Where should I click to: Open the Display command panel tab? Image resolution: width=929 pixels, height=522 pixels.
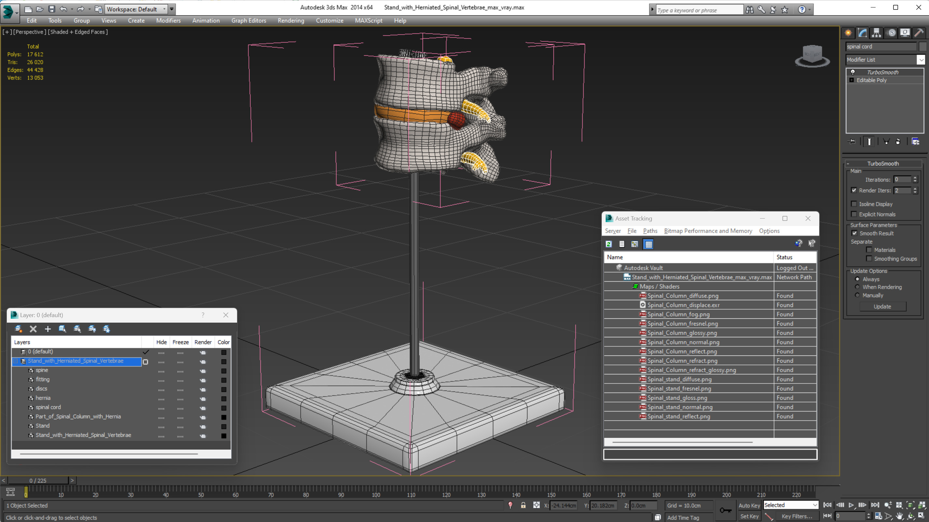[x=905, y=33]
